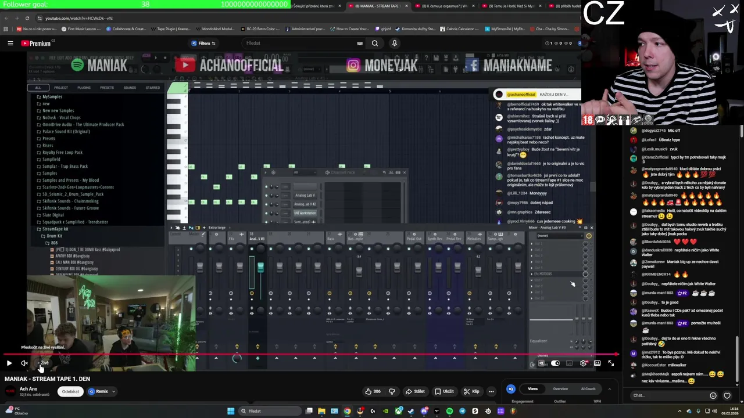Open YouTube player settings gear
Image resolution: width=744 pixels, height=418 pixels.
[x=583, y=363]
